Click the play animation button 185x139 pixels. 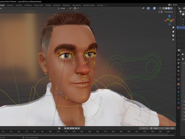pos(73,128)
